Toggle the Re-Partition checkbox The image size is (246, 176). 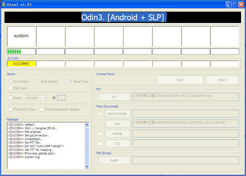(x=10, y=81)
